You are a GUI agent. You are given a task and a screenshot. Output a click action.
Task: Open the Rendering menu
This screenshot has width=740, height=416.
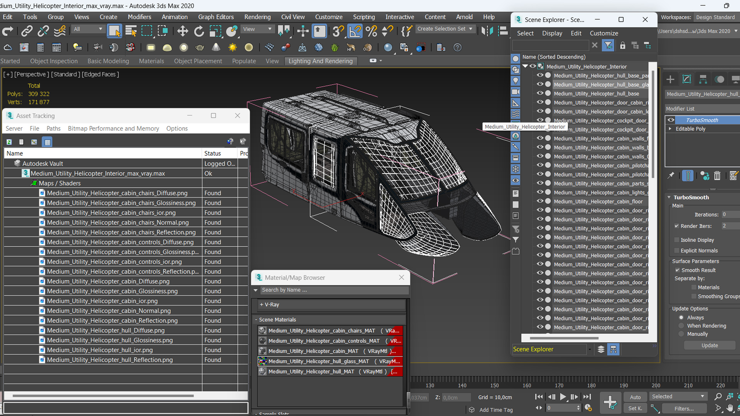[x=257, y=17]
